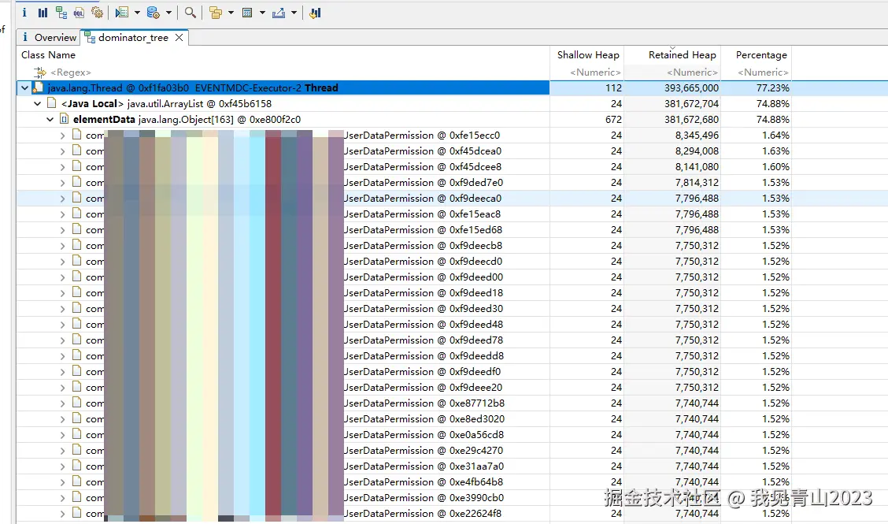Screen dimensions: 888x524
Task: Click object icon for 0xf9deed00 row
Action: pos(77,277)
